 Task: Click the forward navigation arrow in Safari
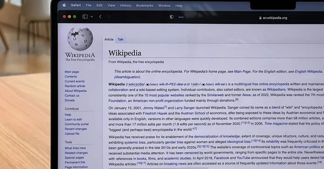[x=109, y=16]
